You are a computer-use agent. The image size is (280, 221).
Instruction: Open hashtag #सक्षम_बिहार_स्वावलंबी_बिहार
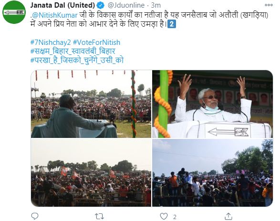73,51
